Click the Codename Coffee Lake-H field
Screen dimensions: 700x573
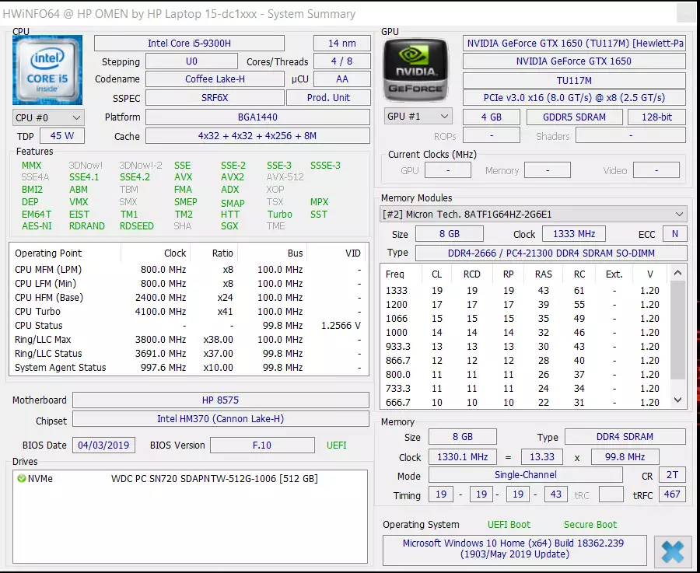click(215, 79)
